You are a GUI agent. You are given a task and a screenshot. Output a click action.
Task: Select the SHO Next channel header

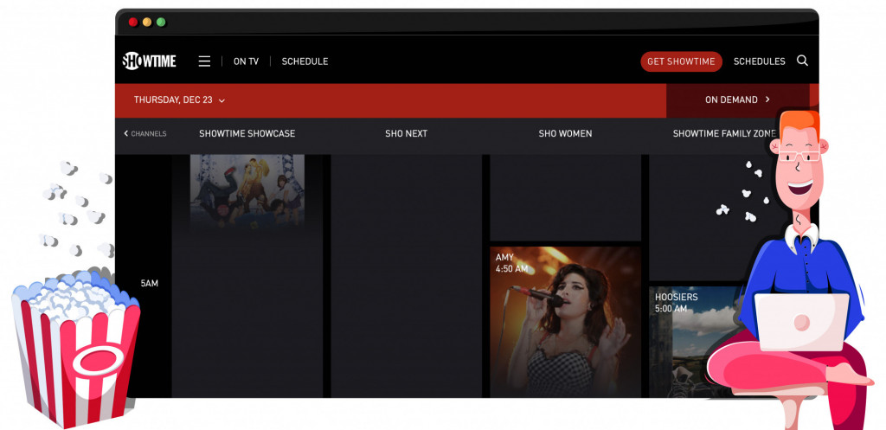(406, 134)
